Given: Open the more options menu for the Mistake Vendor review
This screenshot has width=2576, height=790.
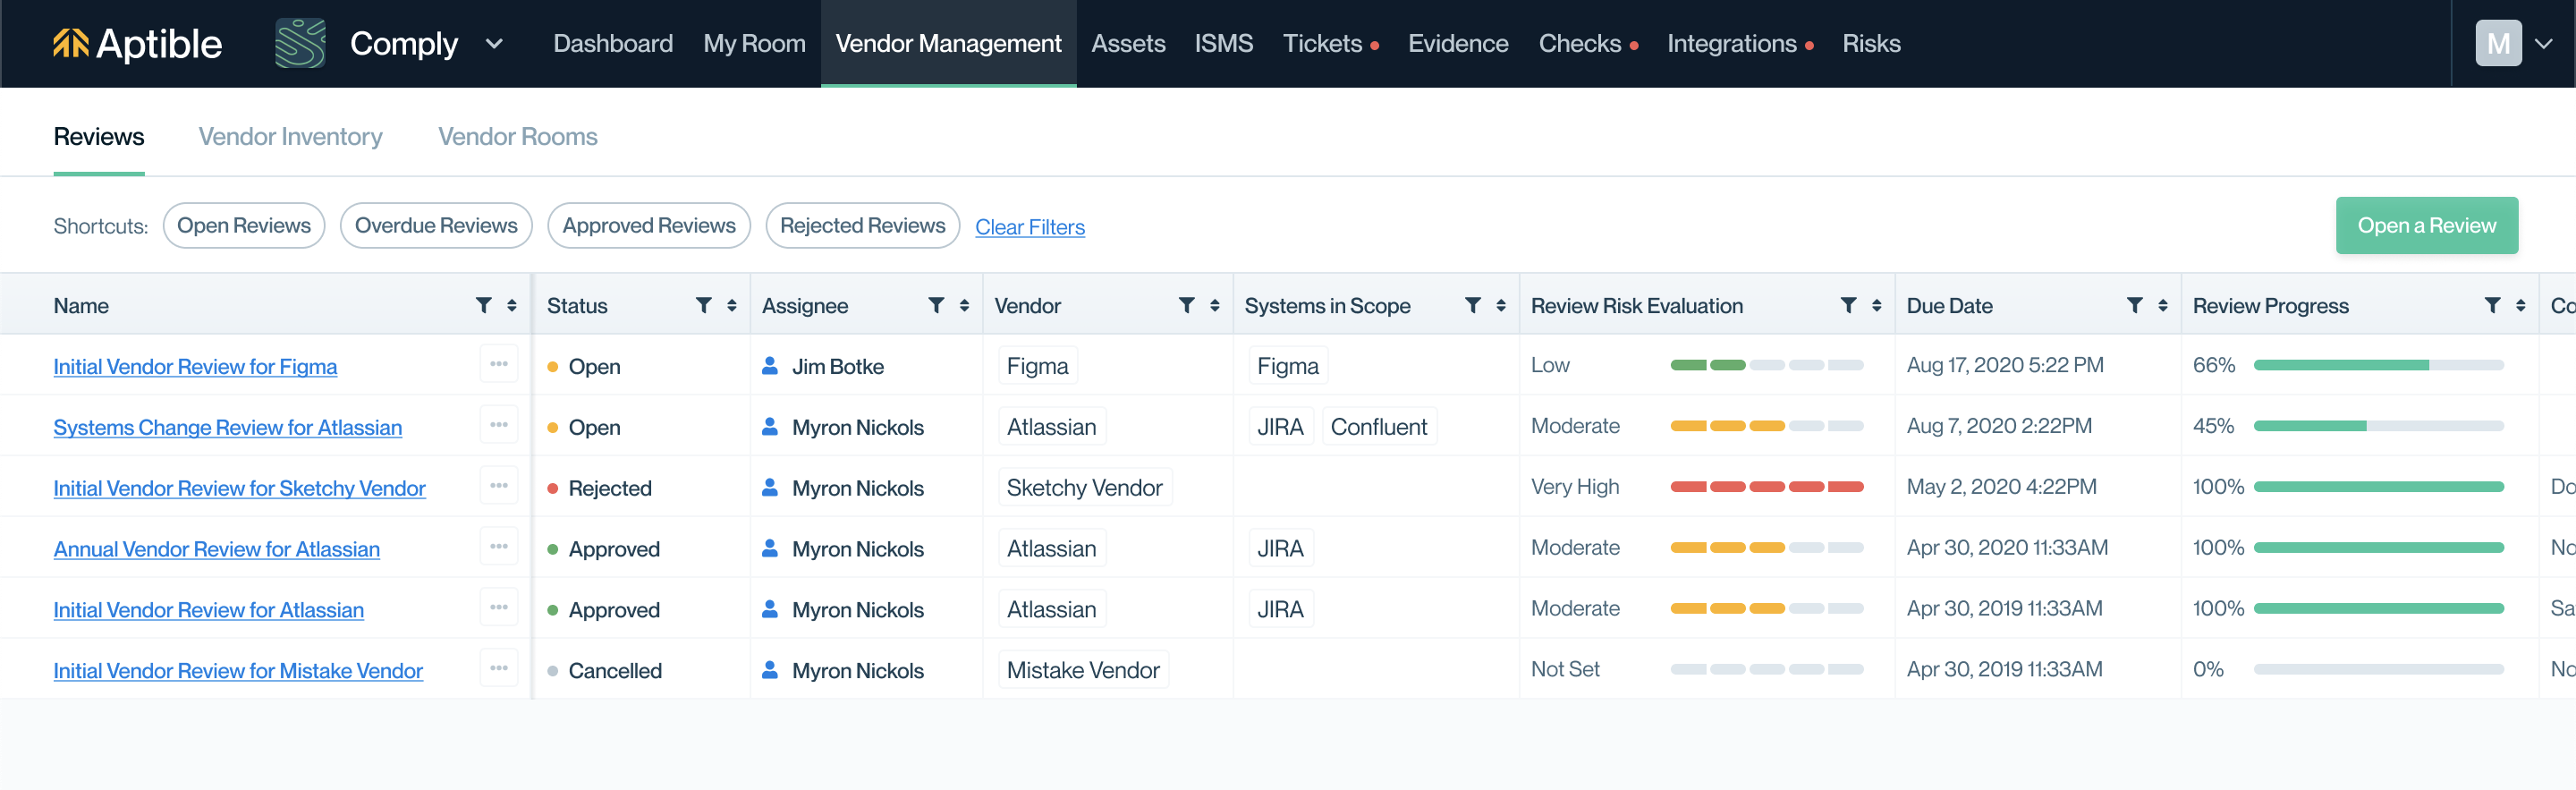Looking at the screenshot, I should [499, 669].
